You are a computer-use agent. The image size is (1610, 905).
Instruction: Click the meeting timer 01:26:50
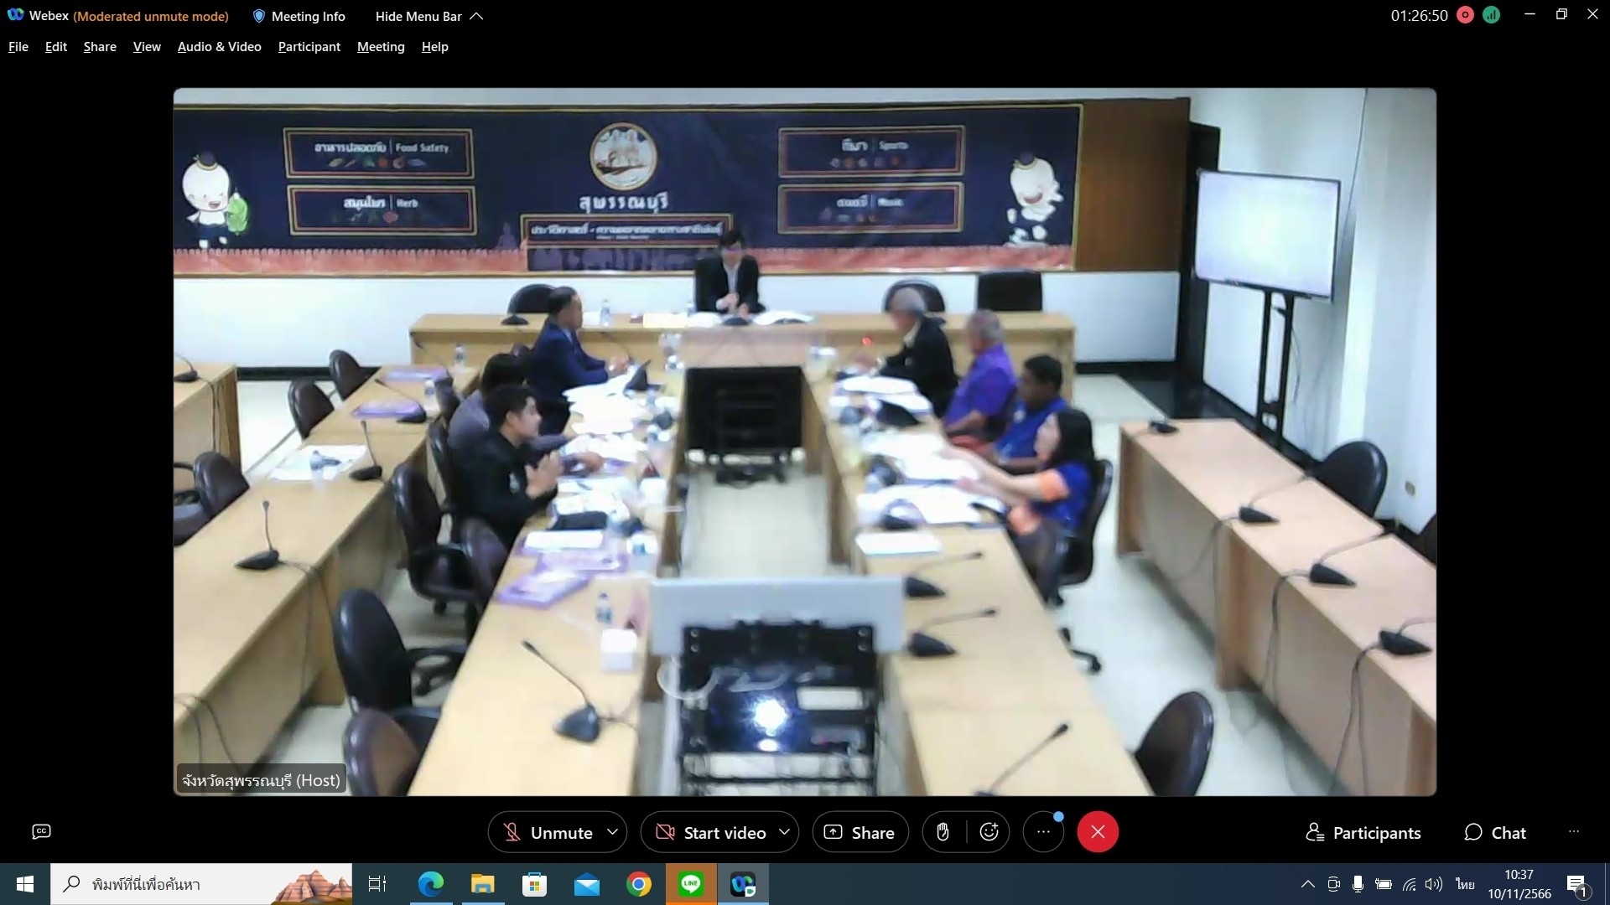[x=1419, y=15]
